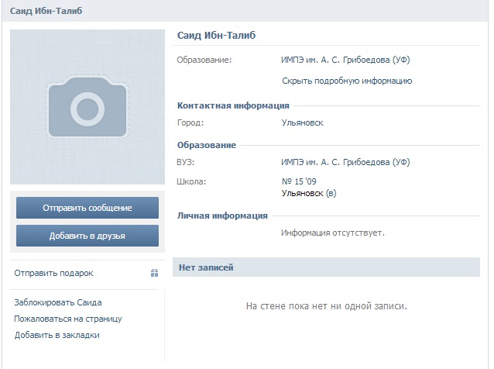This screenshot has height=369, width=494.
Task: Open Ульяновск link in the Город row
Action: click(302, 122)
